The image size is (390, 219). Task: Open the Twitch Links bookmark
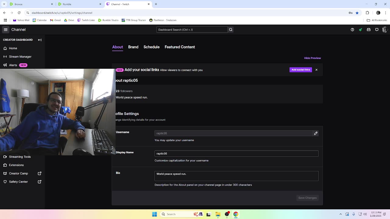tap(86, 20)
